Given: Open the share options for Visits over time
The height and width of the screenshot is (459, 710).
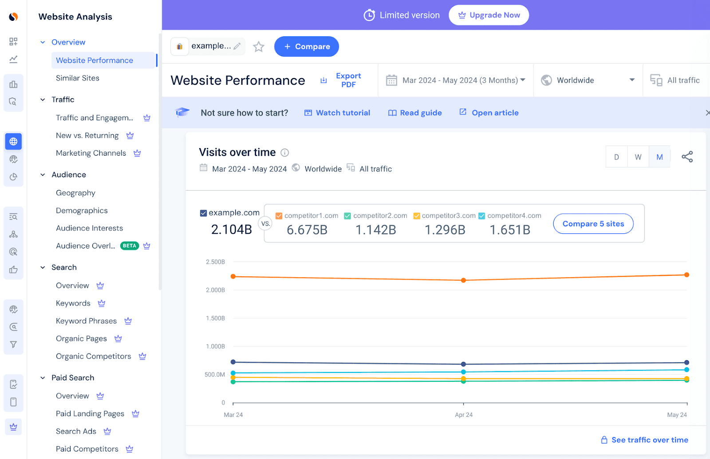Looking at the screenshot, I should pyautogui.click(x=687, y=157).
